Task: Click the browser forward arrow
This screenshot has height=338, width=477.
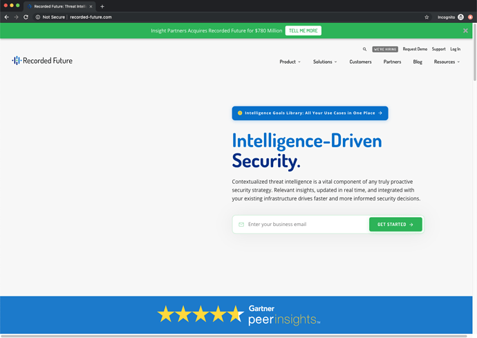Action: [16, 17]
